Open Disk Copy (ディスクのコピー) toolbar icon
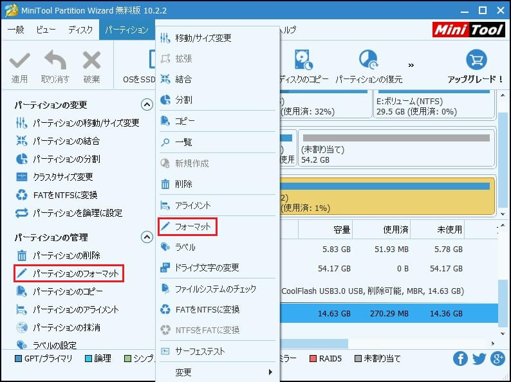The width and height of the screenshot is (511, 382). (303, 60)
